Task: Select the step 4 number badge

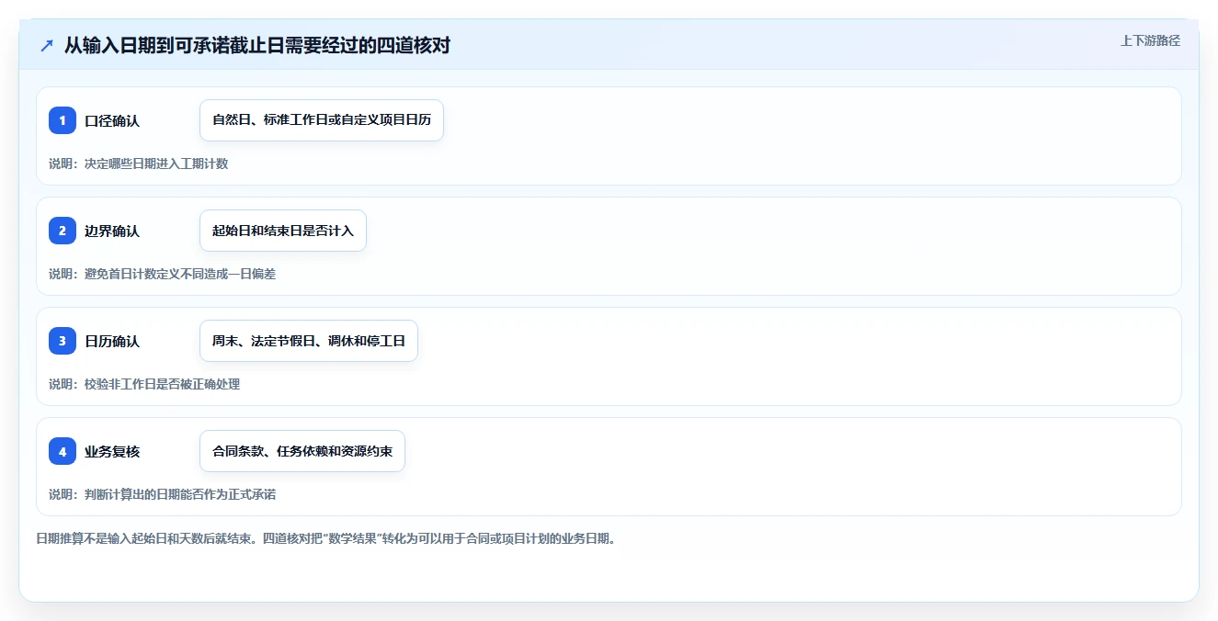Action: 63,451
